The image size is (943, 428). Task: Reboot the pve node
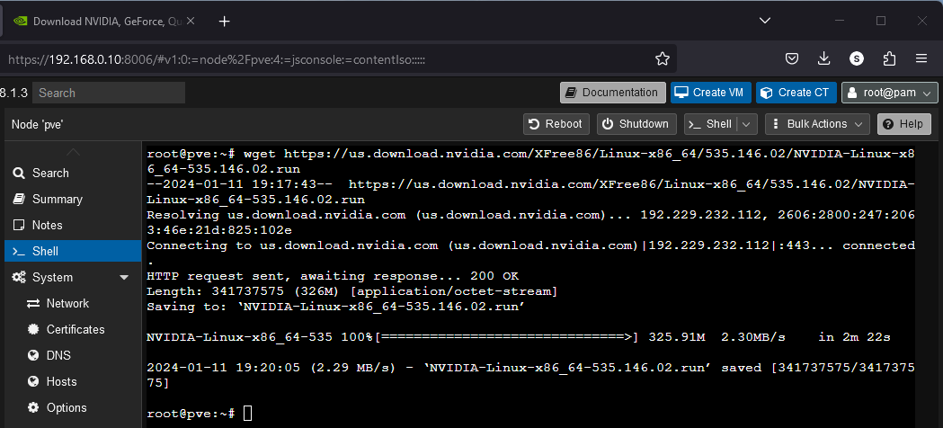tap(556, 124)
